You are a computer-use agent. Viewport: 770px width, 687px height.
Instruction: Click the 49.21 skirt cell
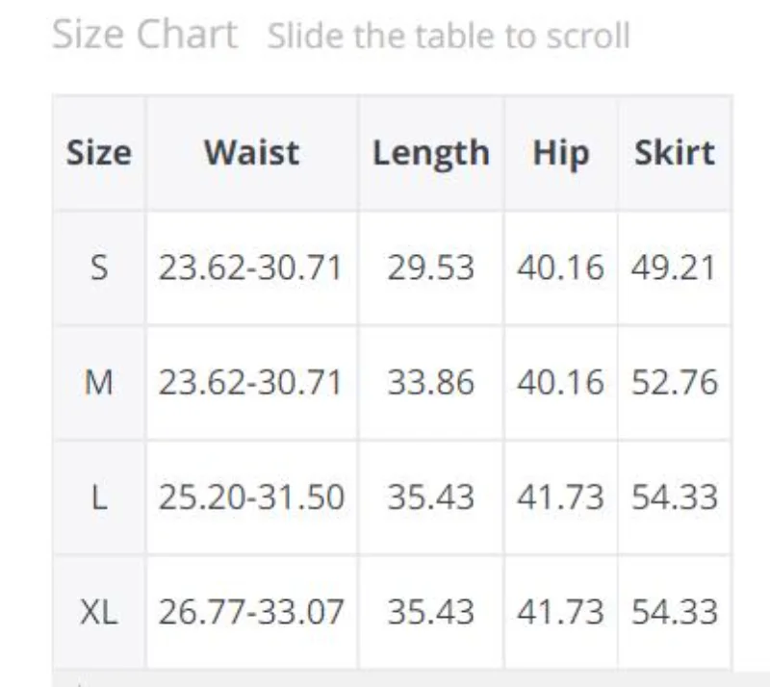coord(674,267)
